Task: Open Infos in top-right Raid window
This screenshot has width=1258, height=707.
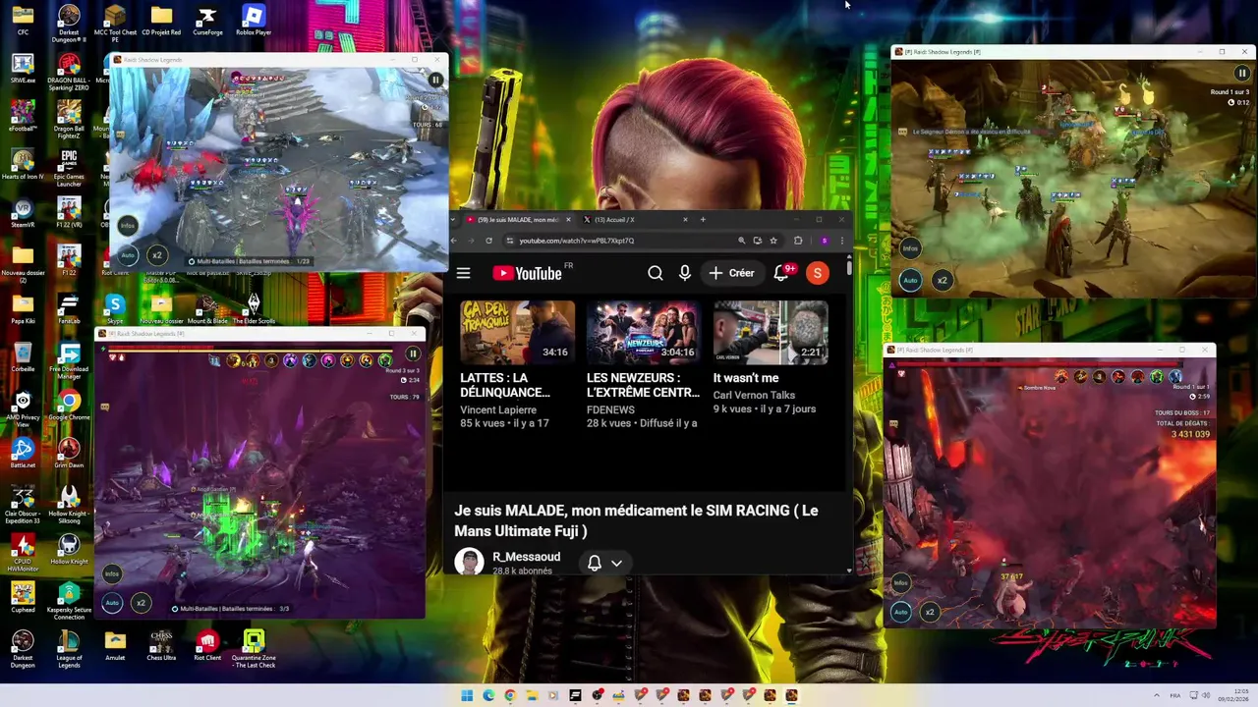Action: (x=910, y=248)
